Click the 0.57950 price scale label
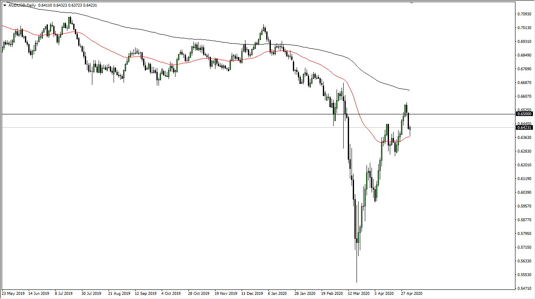The height and width of the screenshot is (299, 535). [524, 234]
